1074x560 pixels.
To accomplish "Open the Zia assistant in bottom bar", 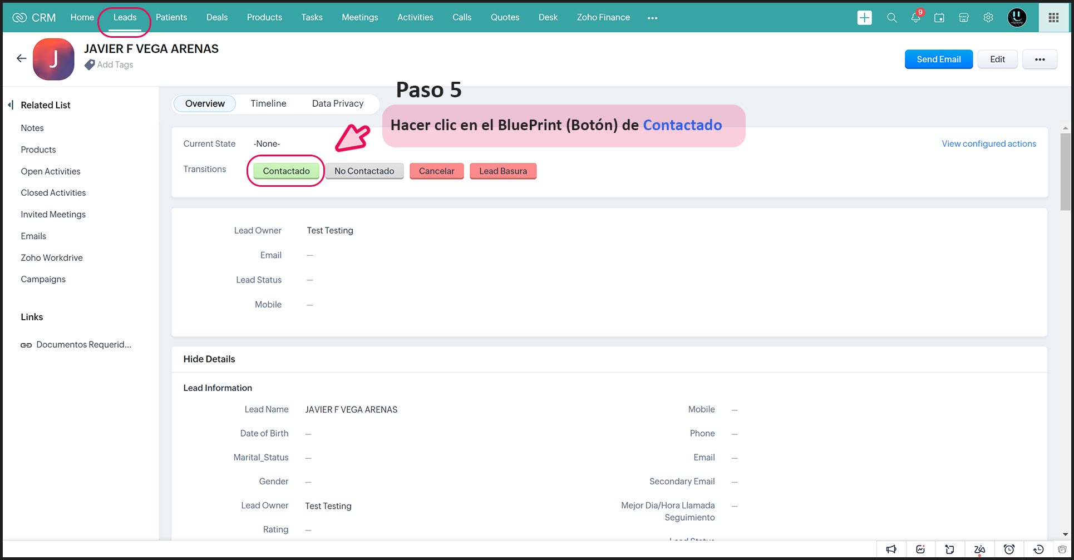I will pos(979,549).
